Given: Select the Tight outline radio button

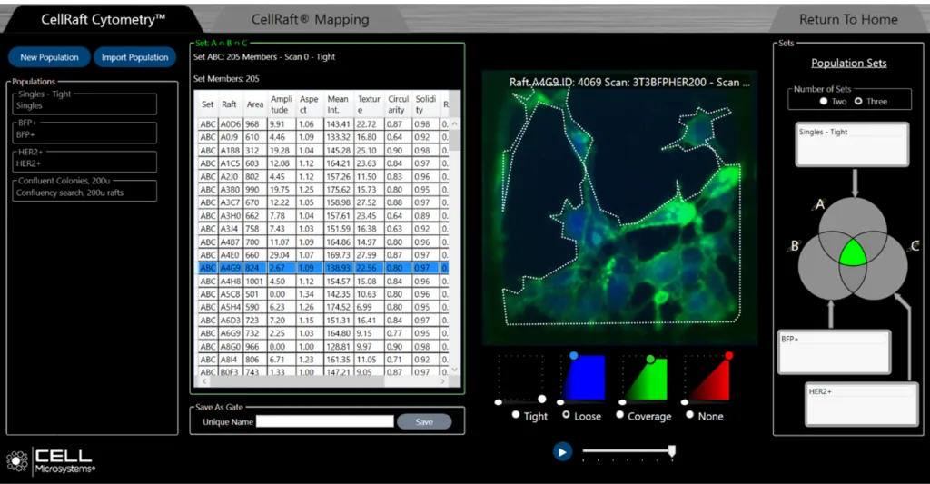Looking at the screenshot, I should tap(516, 415).
